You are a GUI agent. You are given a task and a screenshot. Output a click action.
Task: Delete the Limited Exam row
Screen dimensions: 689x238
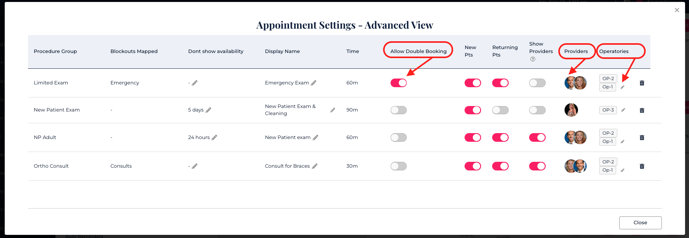click(642, 83)
